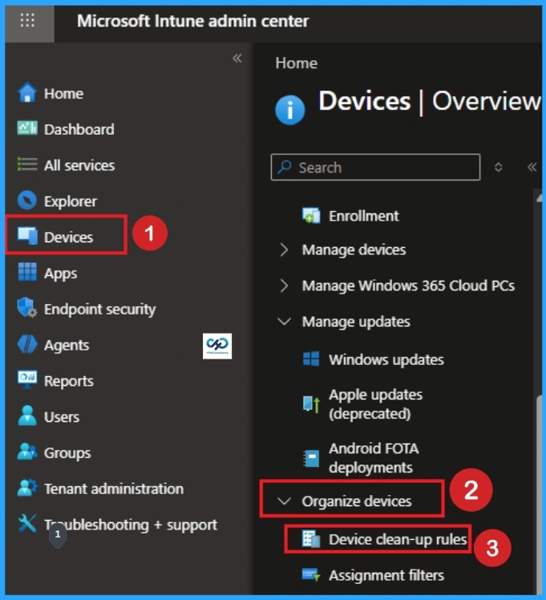The image size is (546, 600).
Task: Collapse the left navigation sidebar
Action: [x=237, y=59]
